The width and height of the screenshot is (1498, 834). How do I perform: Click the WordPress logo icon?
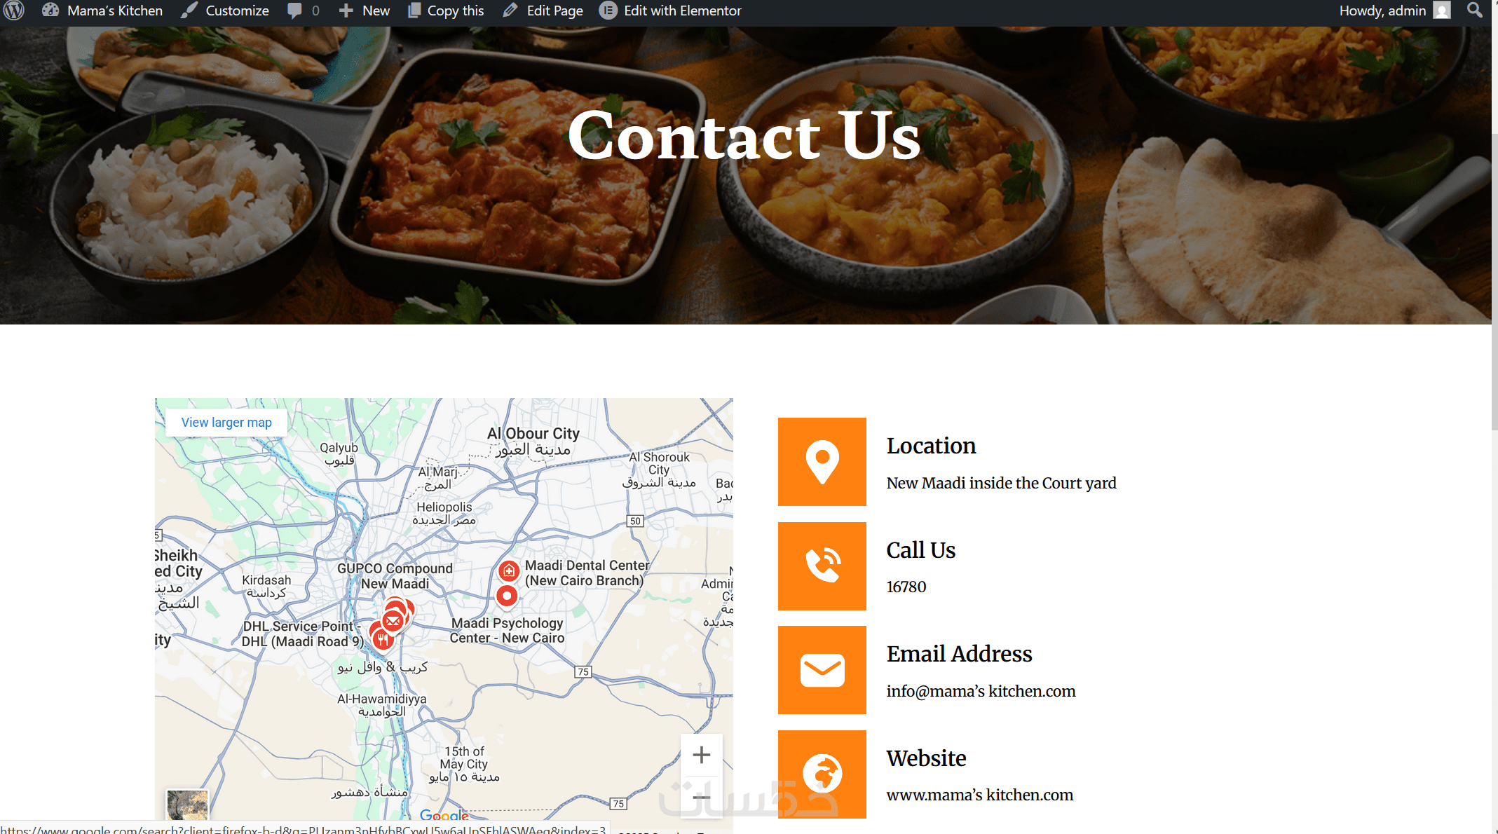14,11
